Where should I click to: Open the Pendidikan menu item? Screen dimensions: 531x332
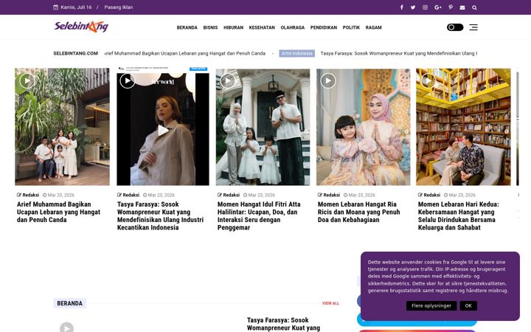324,27
